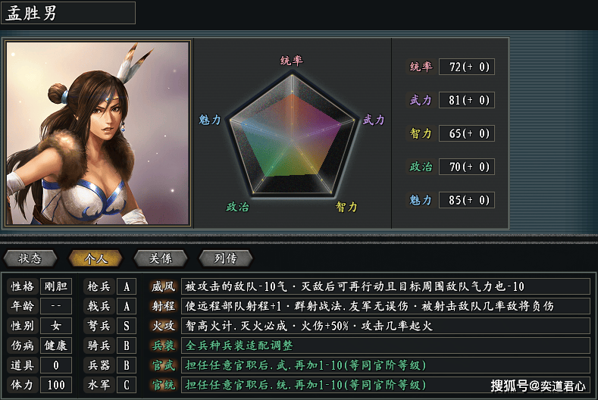Click the 射程 skill label
The height and width of the screenshot is (400, 598).
point(163,306)
